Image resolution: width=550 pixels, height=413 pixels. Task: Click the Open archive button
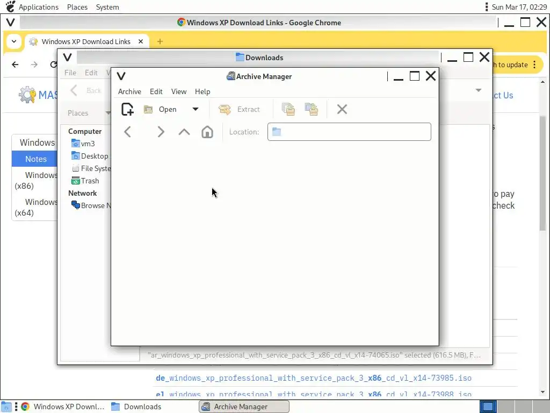click(161, 109)
